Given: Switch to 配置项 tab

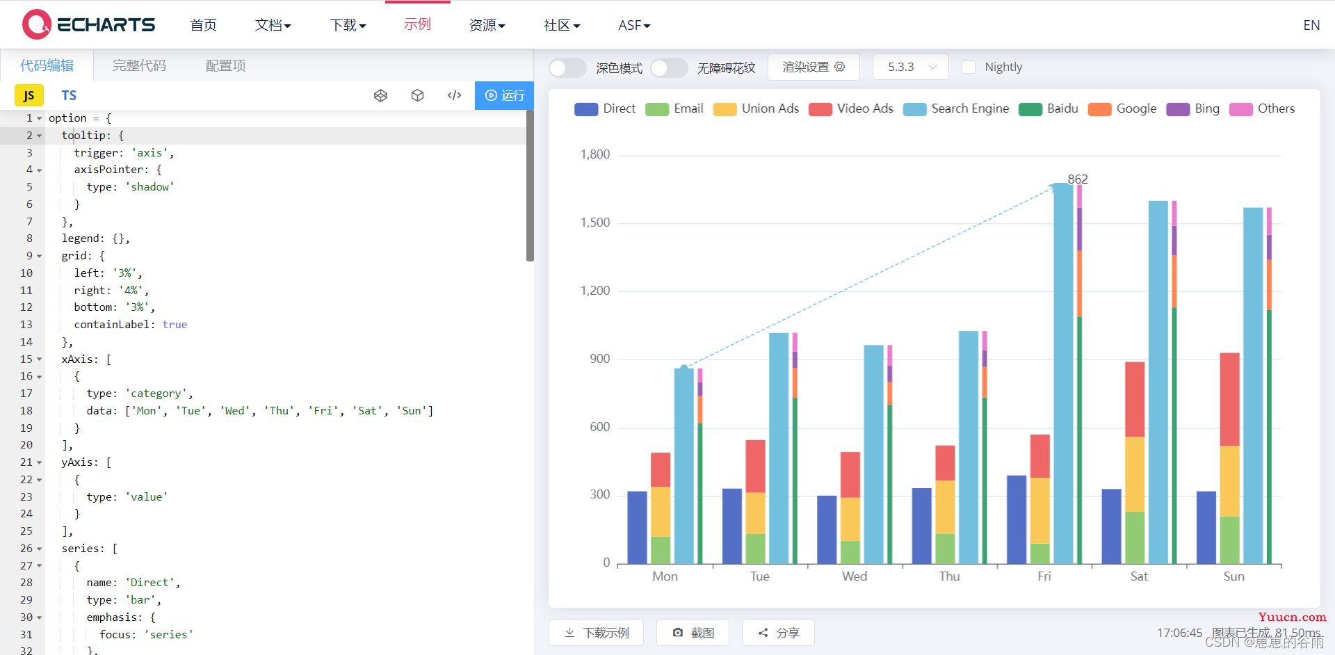Looking at the screenshot, I should point(225,65).
